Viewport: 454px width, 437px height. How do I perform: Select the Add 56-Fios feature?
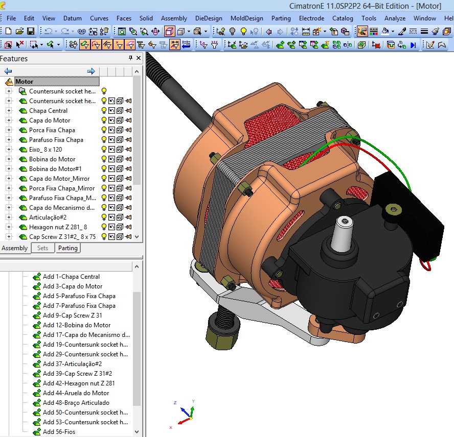59,432
